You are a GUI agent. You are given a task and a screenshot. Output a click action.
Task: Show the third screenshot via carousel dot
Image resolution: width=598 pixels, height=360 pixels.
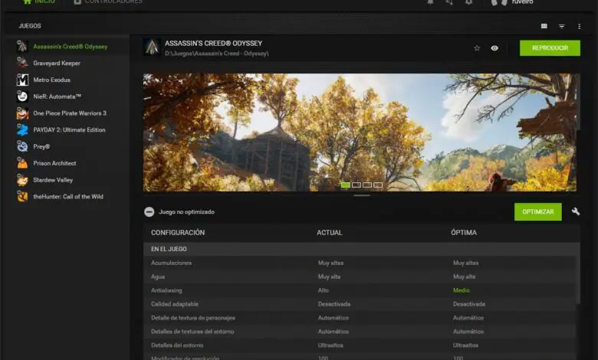click(367, 185)
